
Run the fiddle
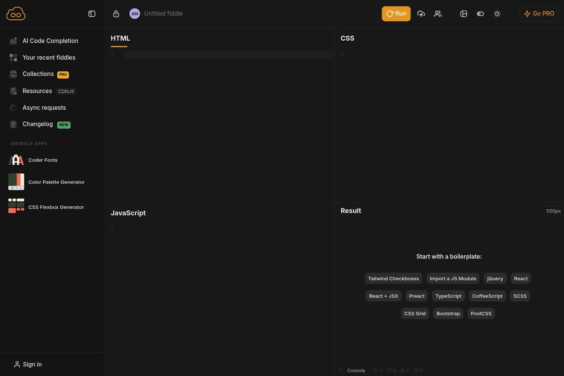[396, 14]
